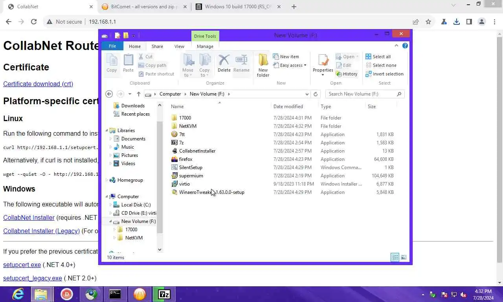Switch to the View ribbon tab
The image size is (503, 302).
[179, 46]
